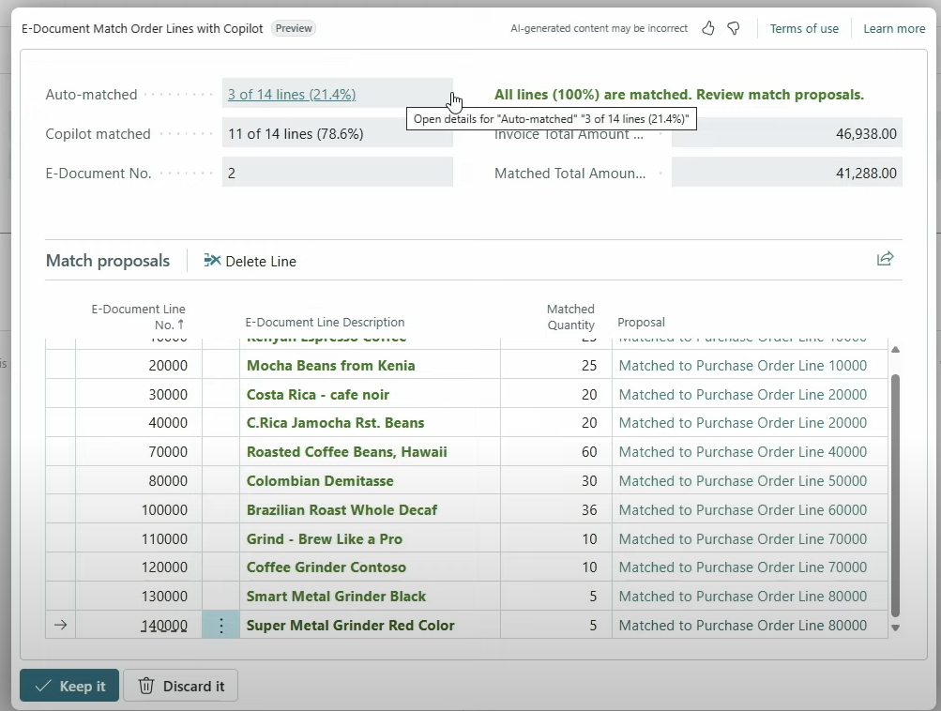Click the Proposal column header

(x=641, y=322)
